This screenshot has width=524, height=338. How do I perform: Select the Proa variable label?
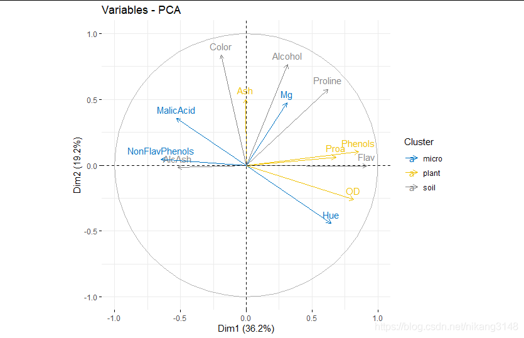click(x=335, y=149)
